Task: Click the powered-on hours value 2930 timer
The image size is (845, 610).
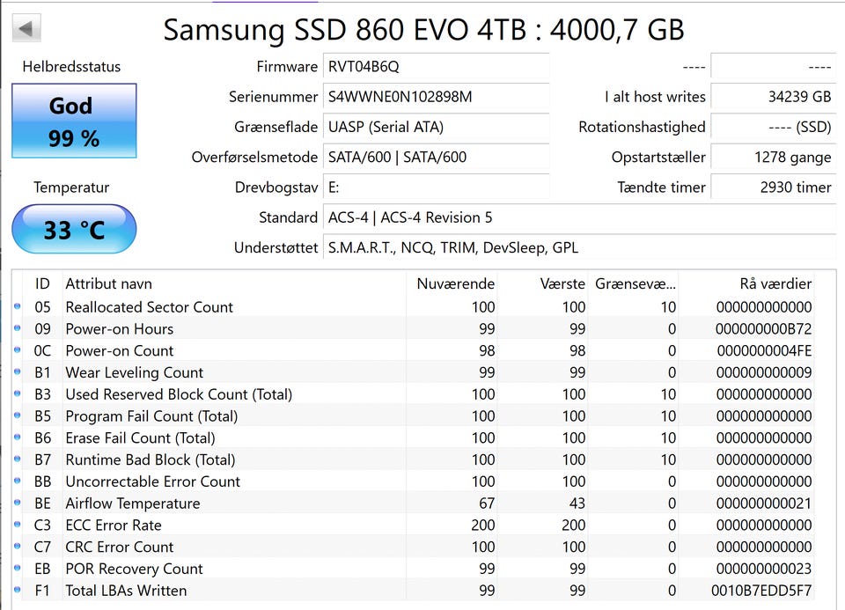Action: tap(774, 187)
